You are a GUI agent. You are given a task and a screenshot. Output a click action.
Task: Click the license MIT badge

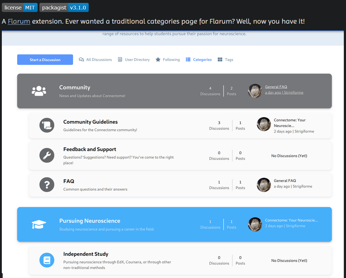pyautogui.click(x=20, y=8)
